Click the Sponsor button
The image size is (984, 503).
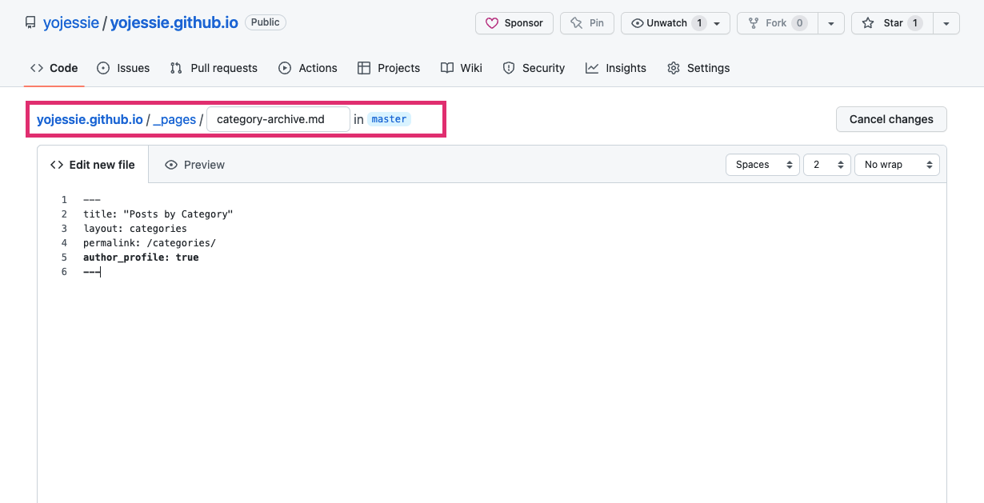[514, 23]
